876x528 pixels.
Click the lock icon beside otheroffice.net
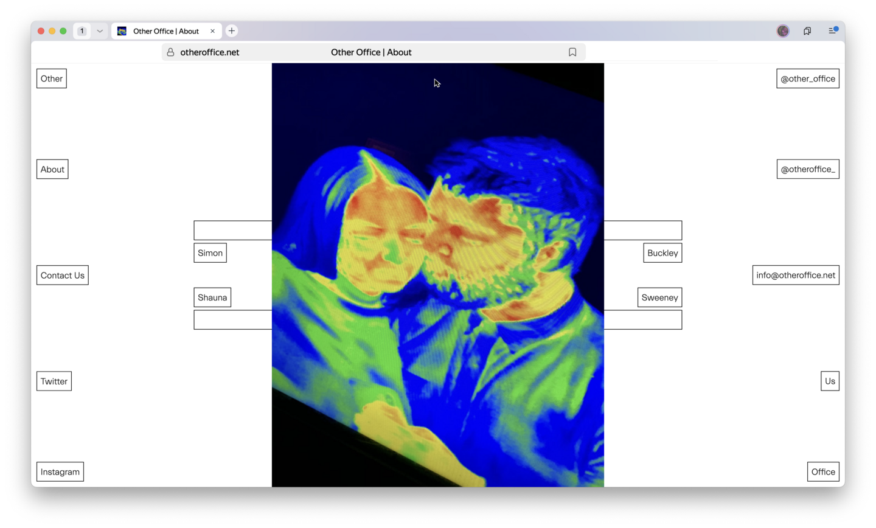click(x=170, y=52)
